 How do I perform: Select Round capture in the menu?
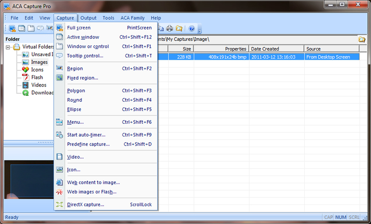[x=106, y=100]
